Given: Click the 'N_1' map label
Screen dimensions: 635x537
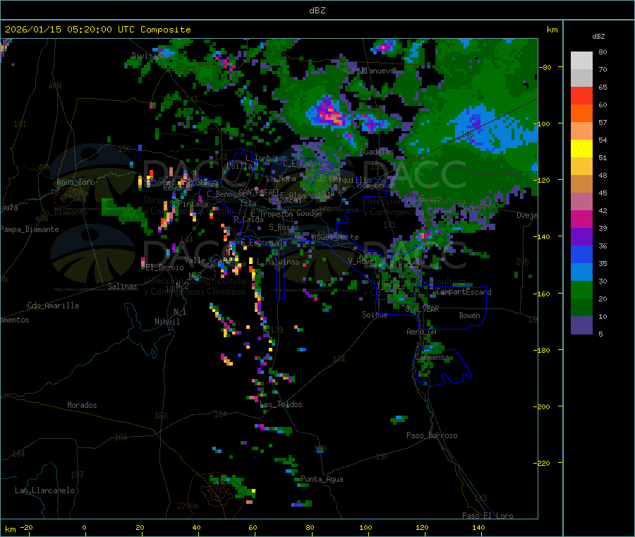Looking at the screenshot, I should coord(180,312).
